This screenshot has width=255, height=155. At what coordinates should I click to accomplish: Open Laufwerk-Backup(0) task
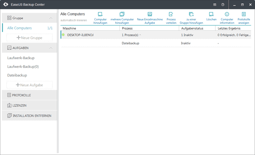tap(23, 66)
